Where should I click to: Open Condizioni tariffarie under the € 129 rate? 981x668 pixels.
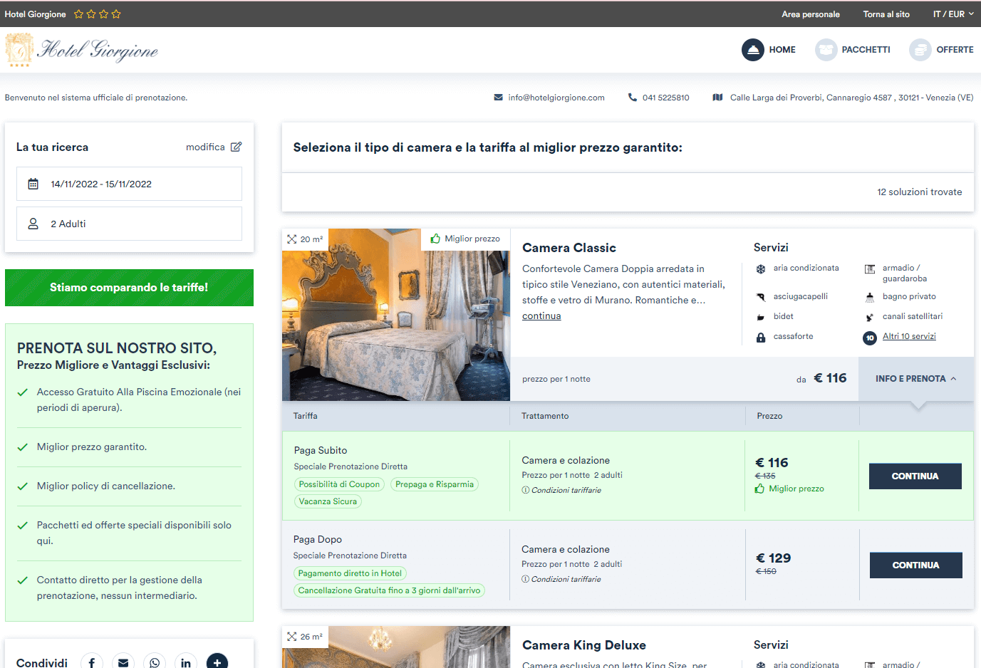pyautogui.click(x=561, y=579)
